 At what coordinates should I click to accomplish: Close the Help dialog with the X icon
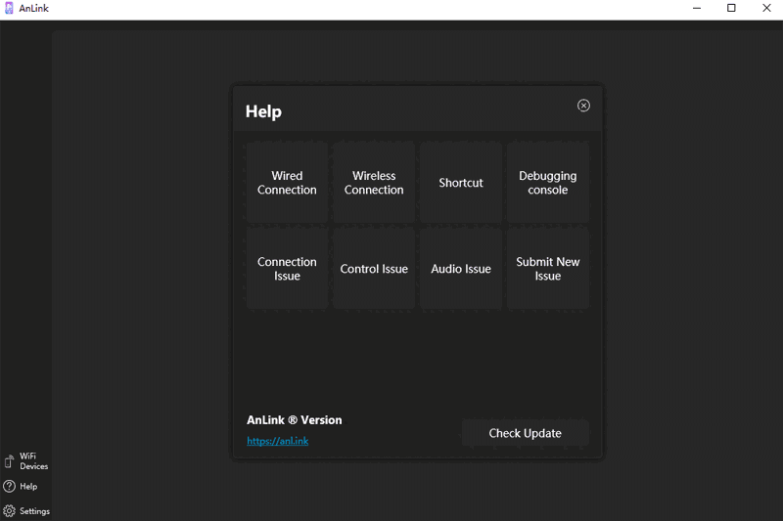[x=583, y=106]
